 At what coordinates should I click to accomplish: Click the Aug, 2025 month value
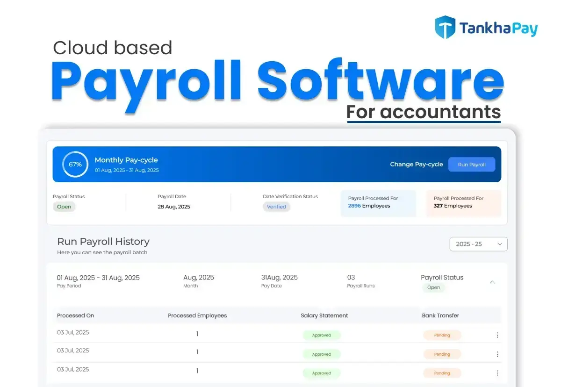click(199, 278)
